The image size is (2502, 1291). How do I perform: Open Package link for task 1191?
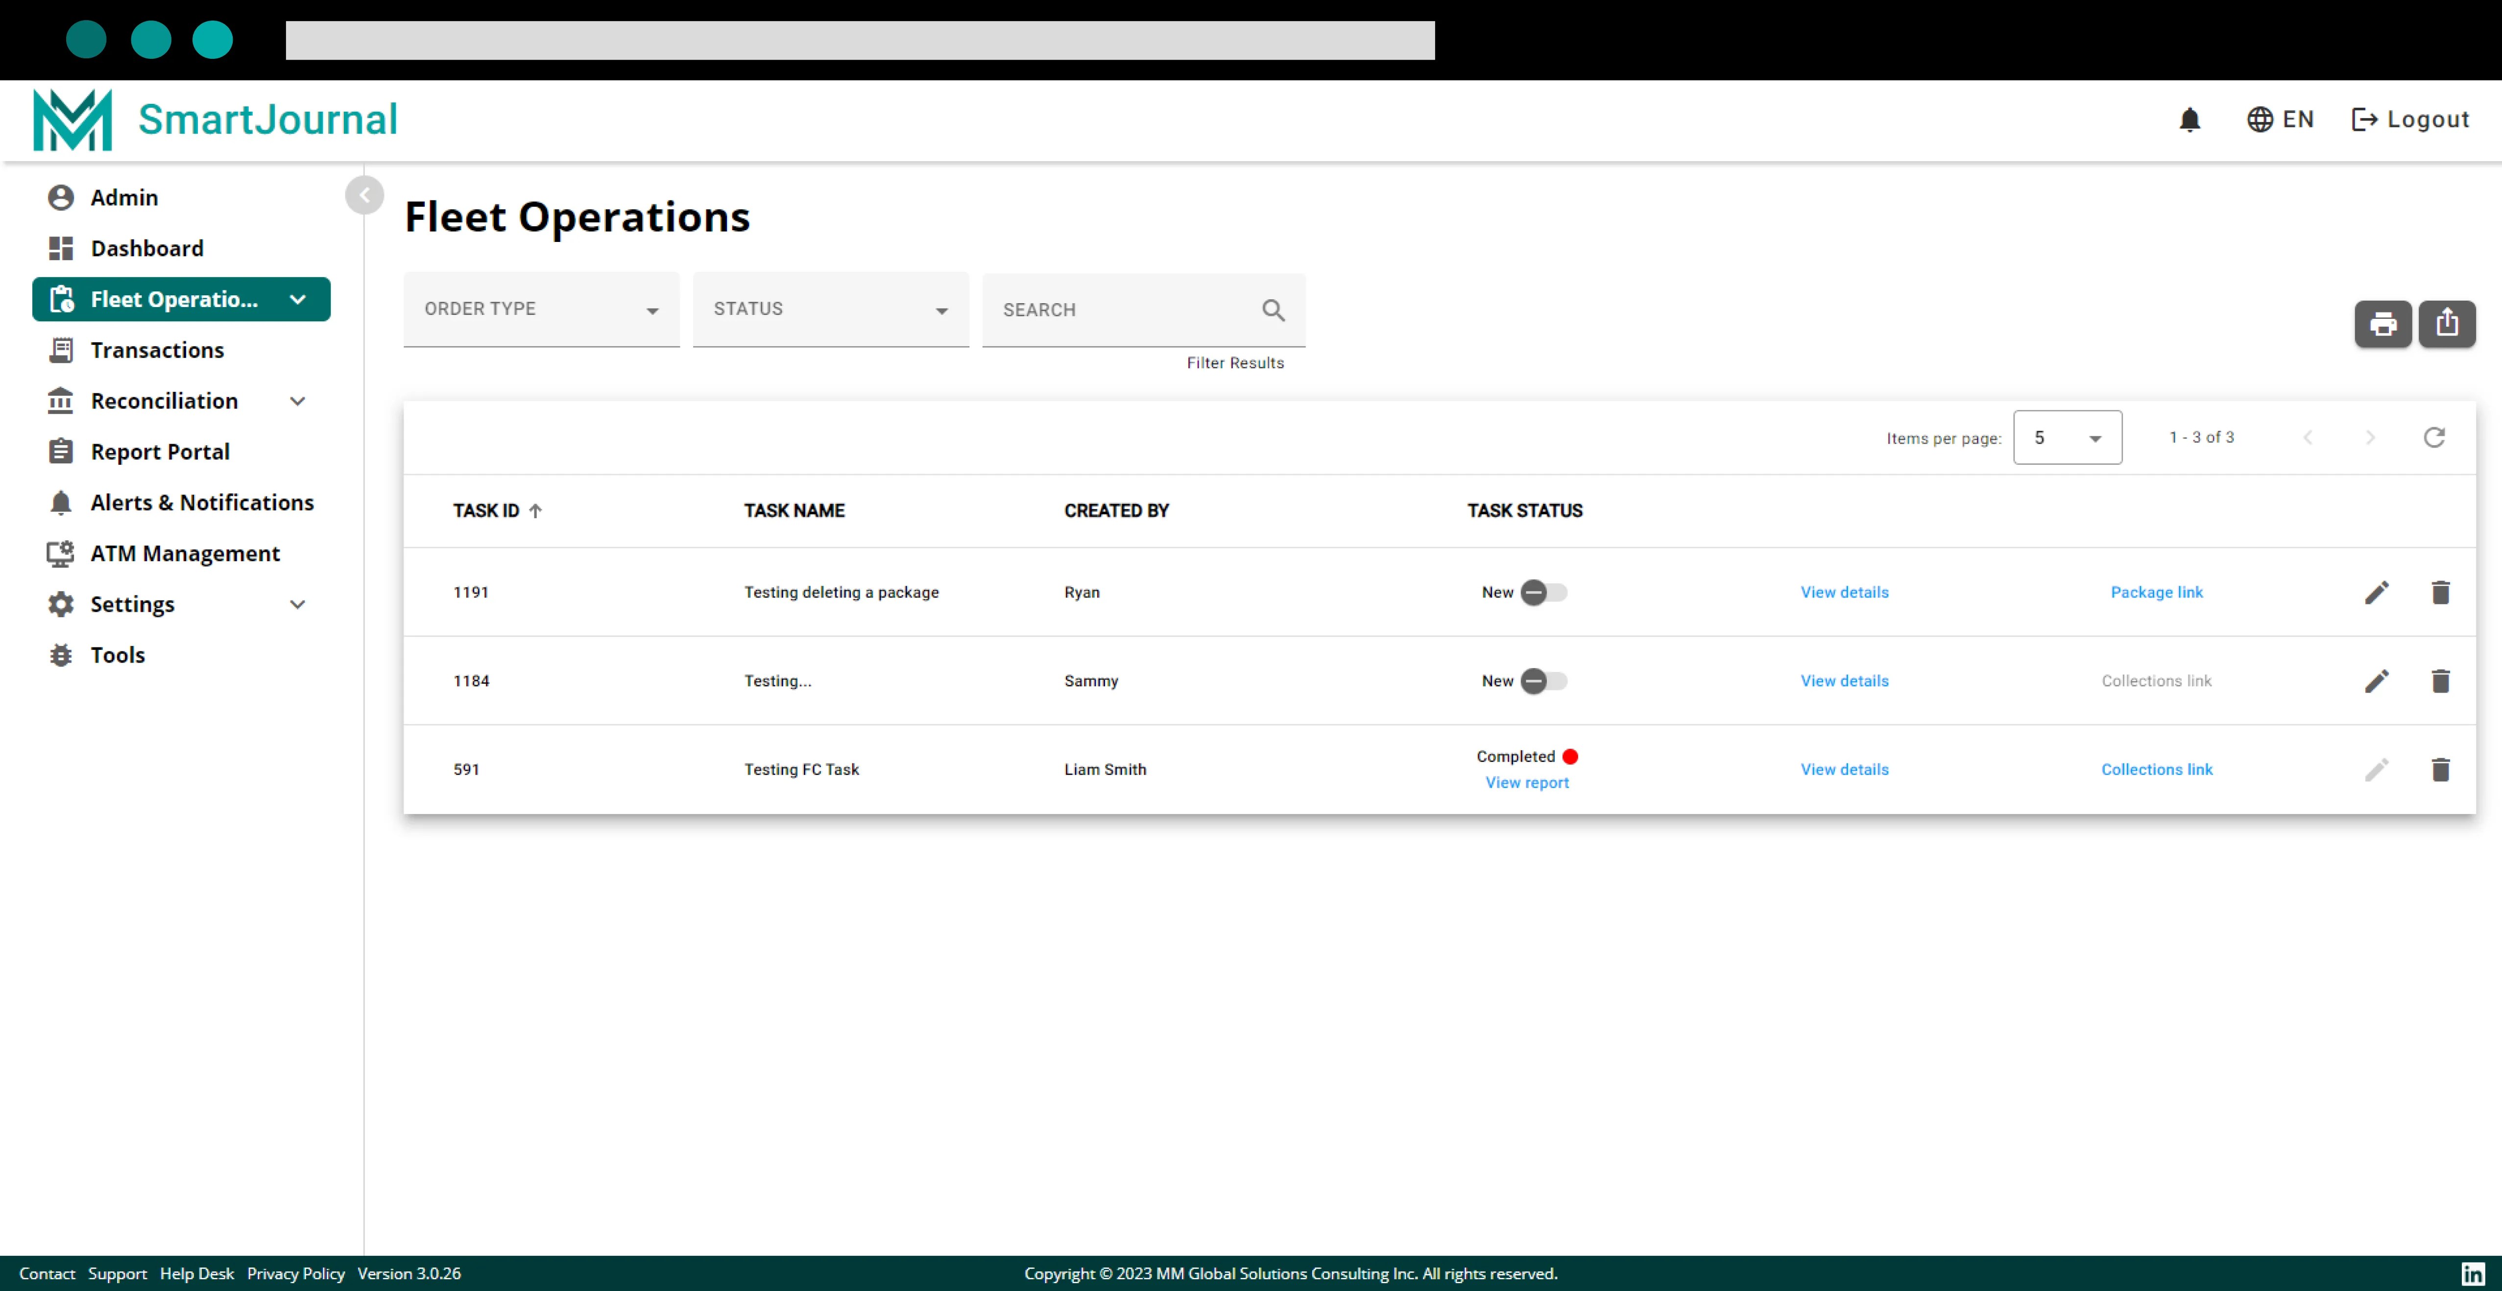[x=2156, y=593]
